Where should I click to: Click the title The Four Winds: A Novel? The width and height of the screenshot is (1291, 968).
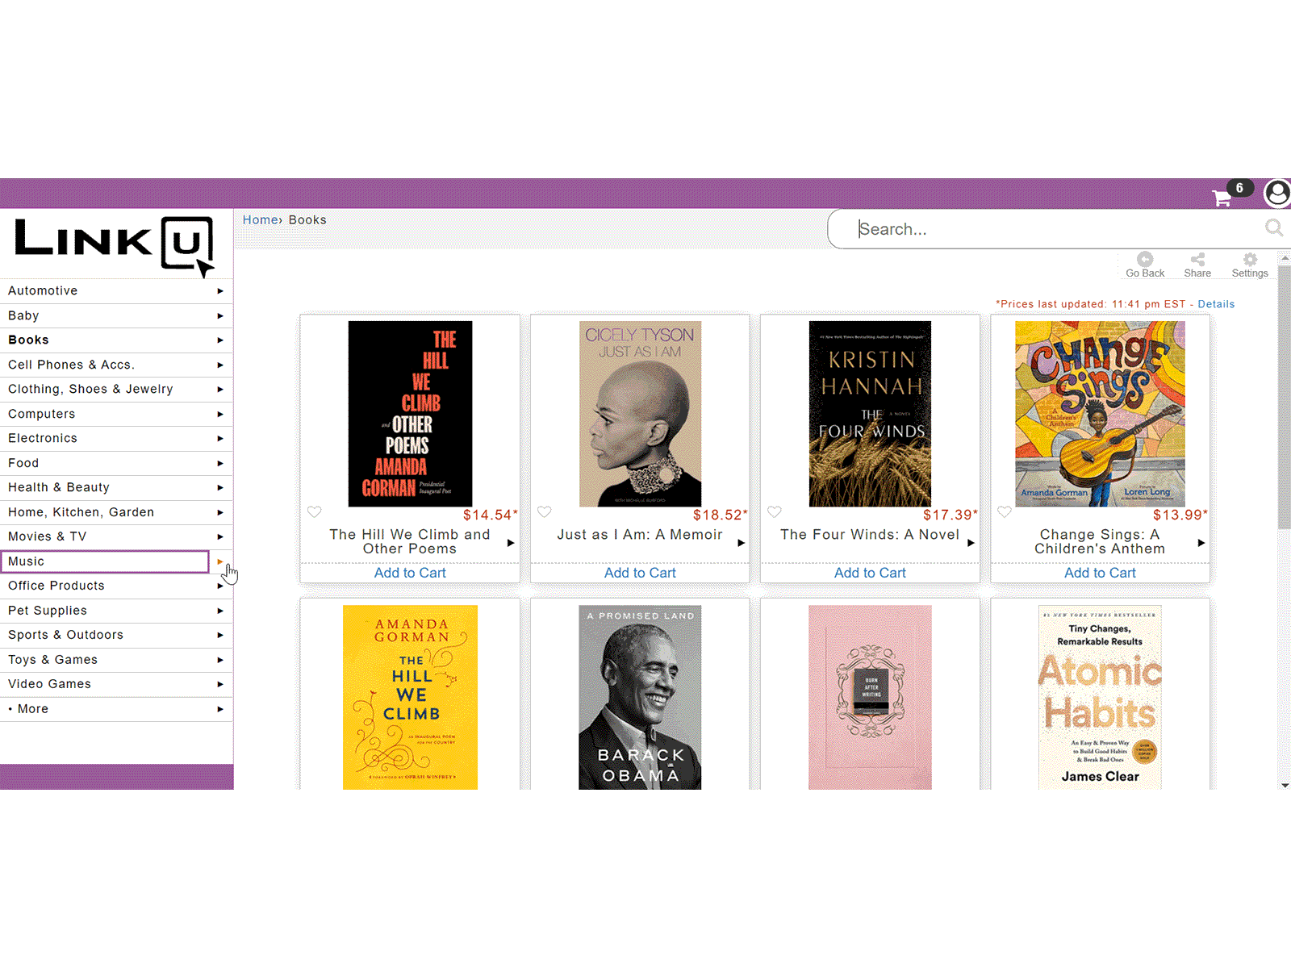870,535
